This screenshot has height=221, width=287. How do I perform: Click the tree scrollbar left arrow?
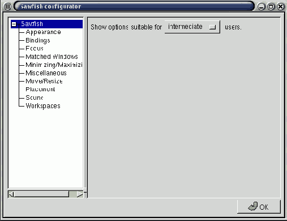click(11, 194)
